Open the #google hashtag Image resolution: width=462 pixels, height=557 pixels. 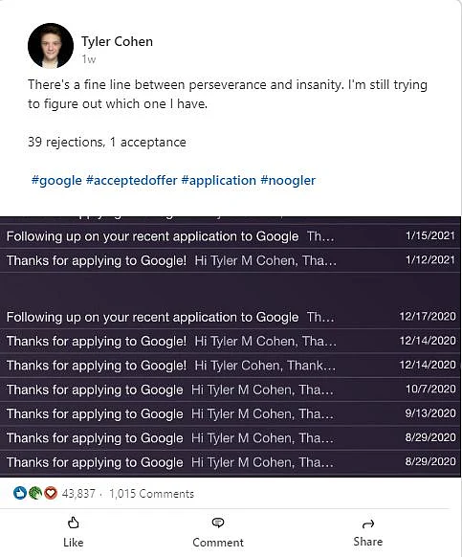(56, 180)
